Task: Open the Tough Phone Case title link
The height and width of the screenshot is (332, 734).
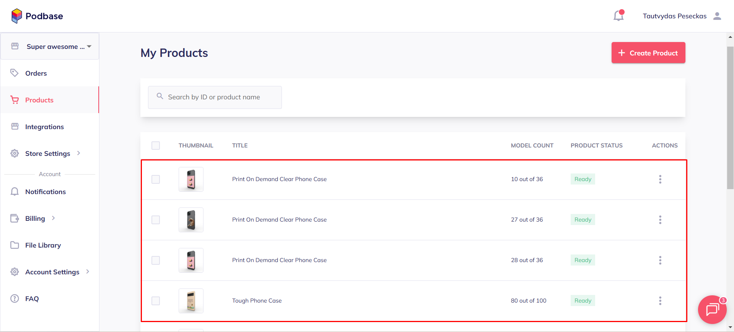Action: coord(257,301)
